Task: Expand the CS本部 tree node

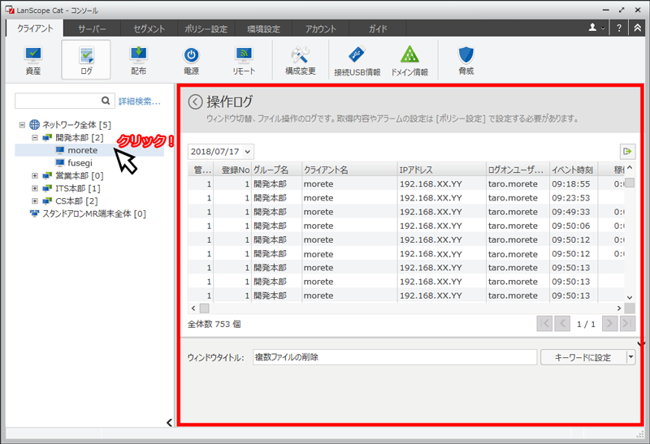Action: pos(35,200)
